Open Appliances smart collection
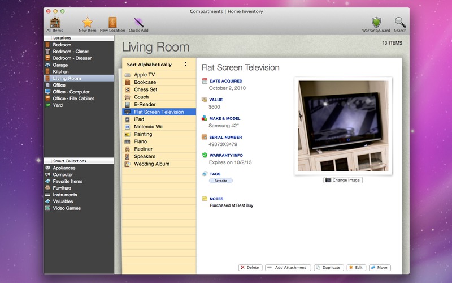Image resolution: width=452 pixels, height=283 pixels. click(x=79, y=168)
